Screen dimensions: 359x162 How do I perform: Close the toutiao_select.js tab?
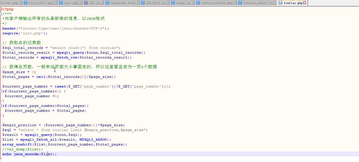(x=275, y=3)
